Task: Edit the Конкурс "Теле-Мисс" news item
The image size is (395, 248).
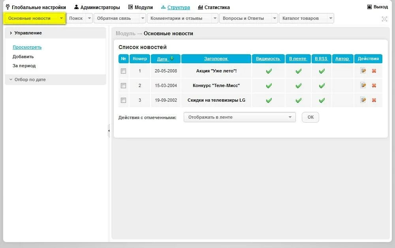Action: tap(363, 85)
